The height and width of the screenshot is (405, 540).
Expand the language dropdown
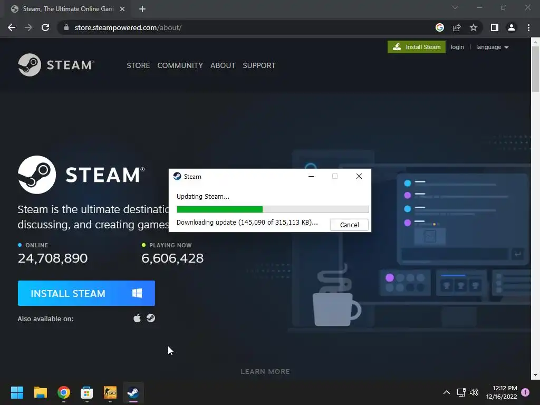(492, 47)
